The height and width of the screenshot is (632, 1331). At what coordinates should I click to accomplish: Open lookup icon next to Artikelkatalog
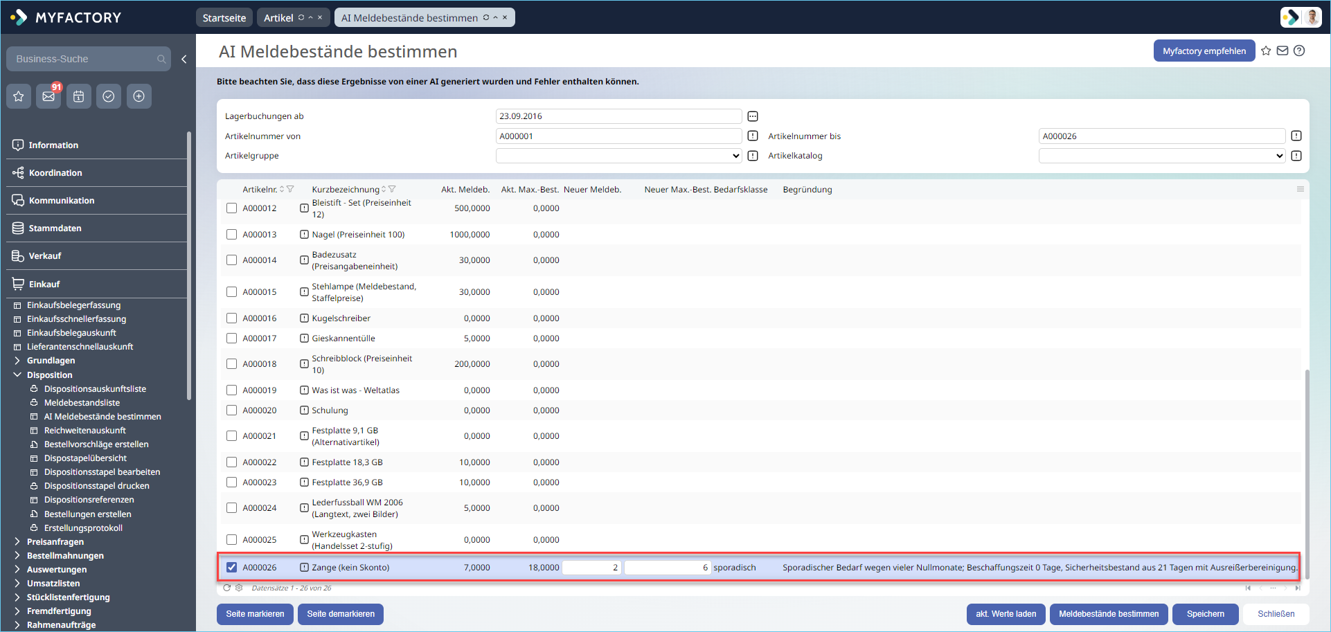click(1296, 156)
